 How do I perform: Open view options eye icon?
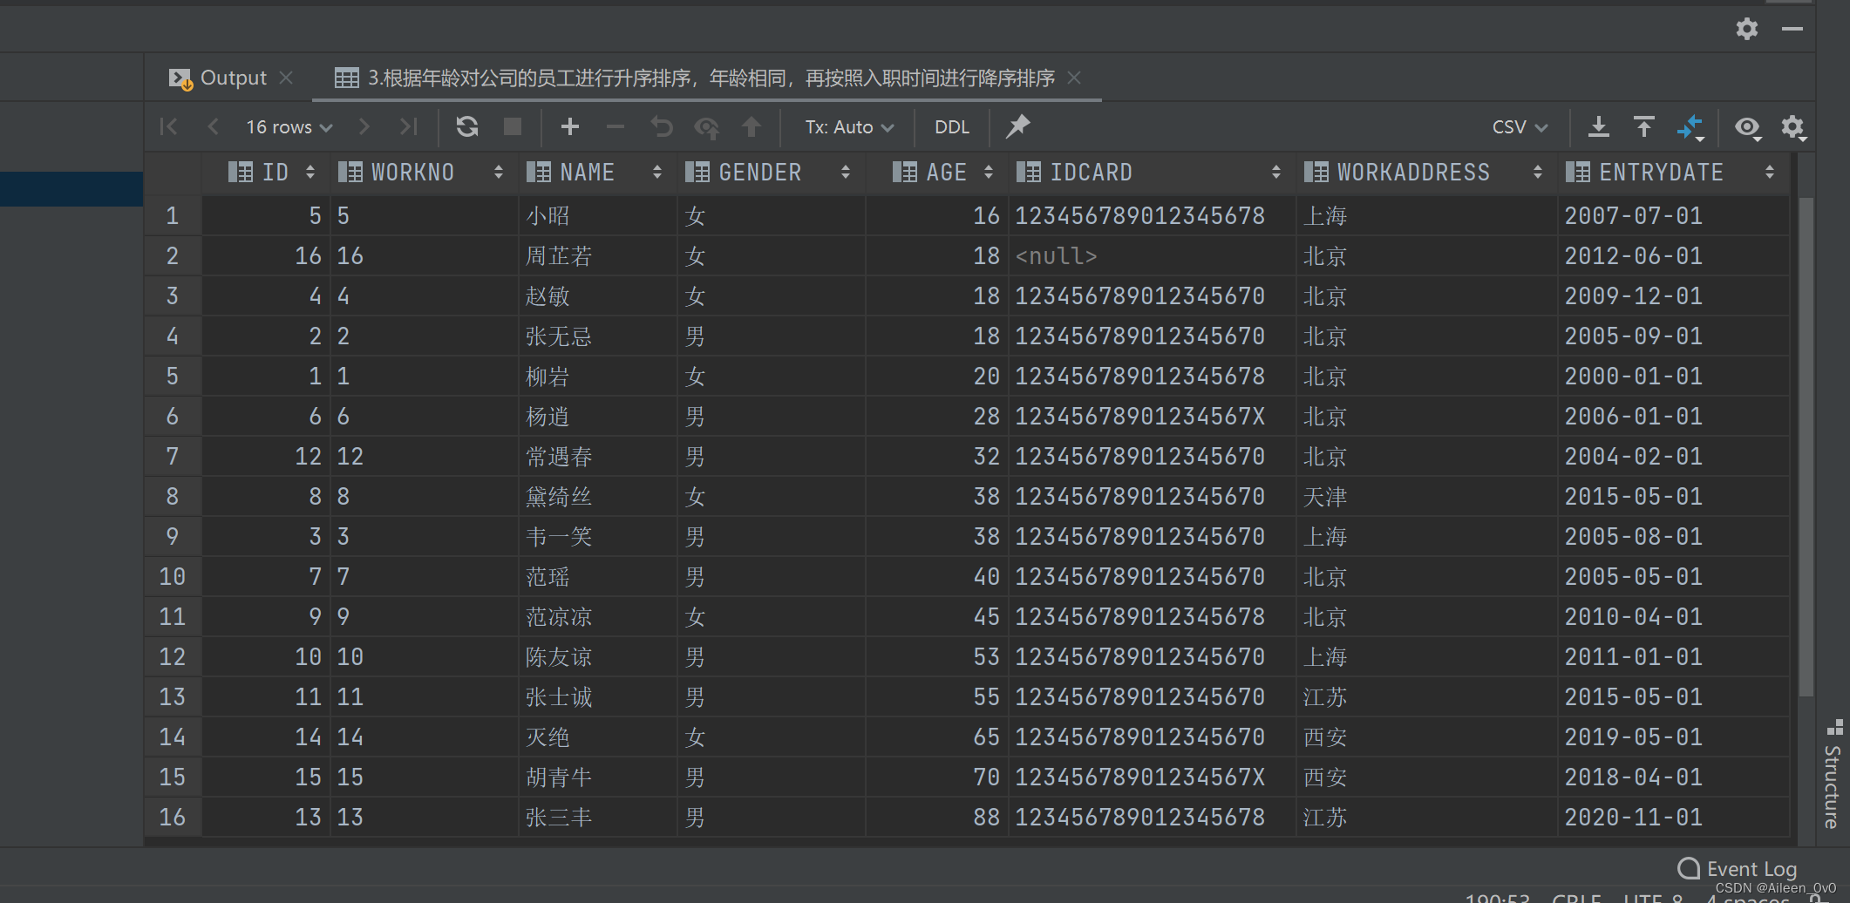1748,128
